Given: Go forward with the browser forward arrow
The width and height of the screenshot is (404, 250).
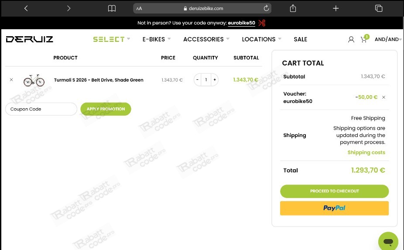Looking at the screenshot, I should click(x=68, y=8).
